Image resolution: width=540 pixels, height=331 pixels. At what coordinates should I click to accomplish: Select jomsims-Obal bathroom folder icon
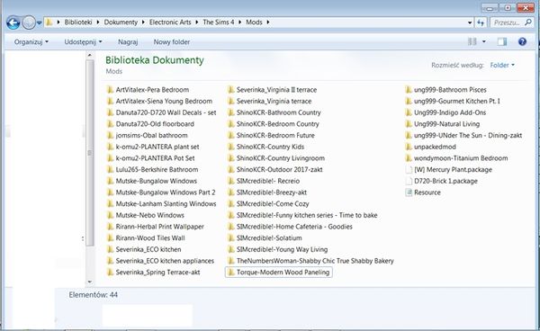[x=110, y=135]
